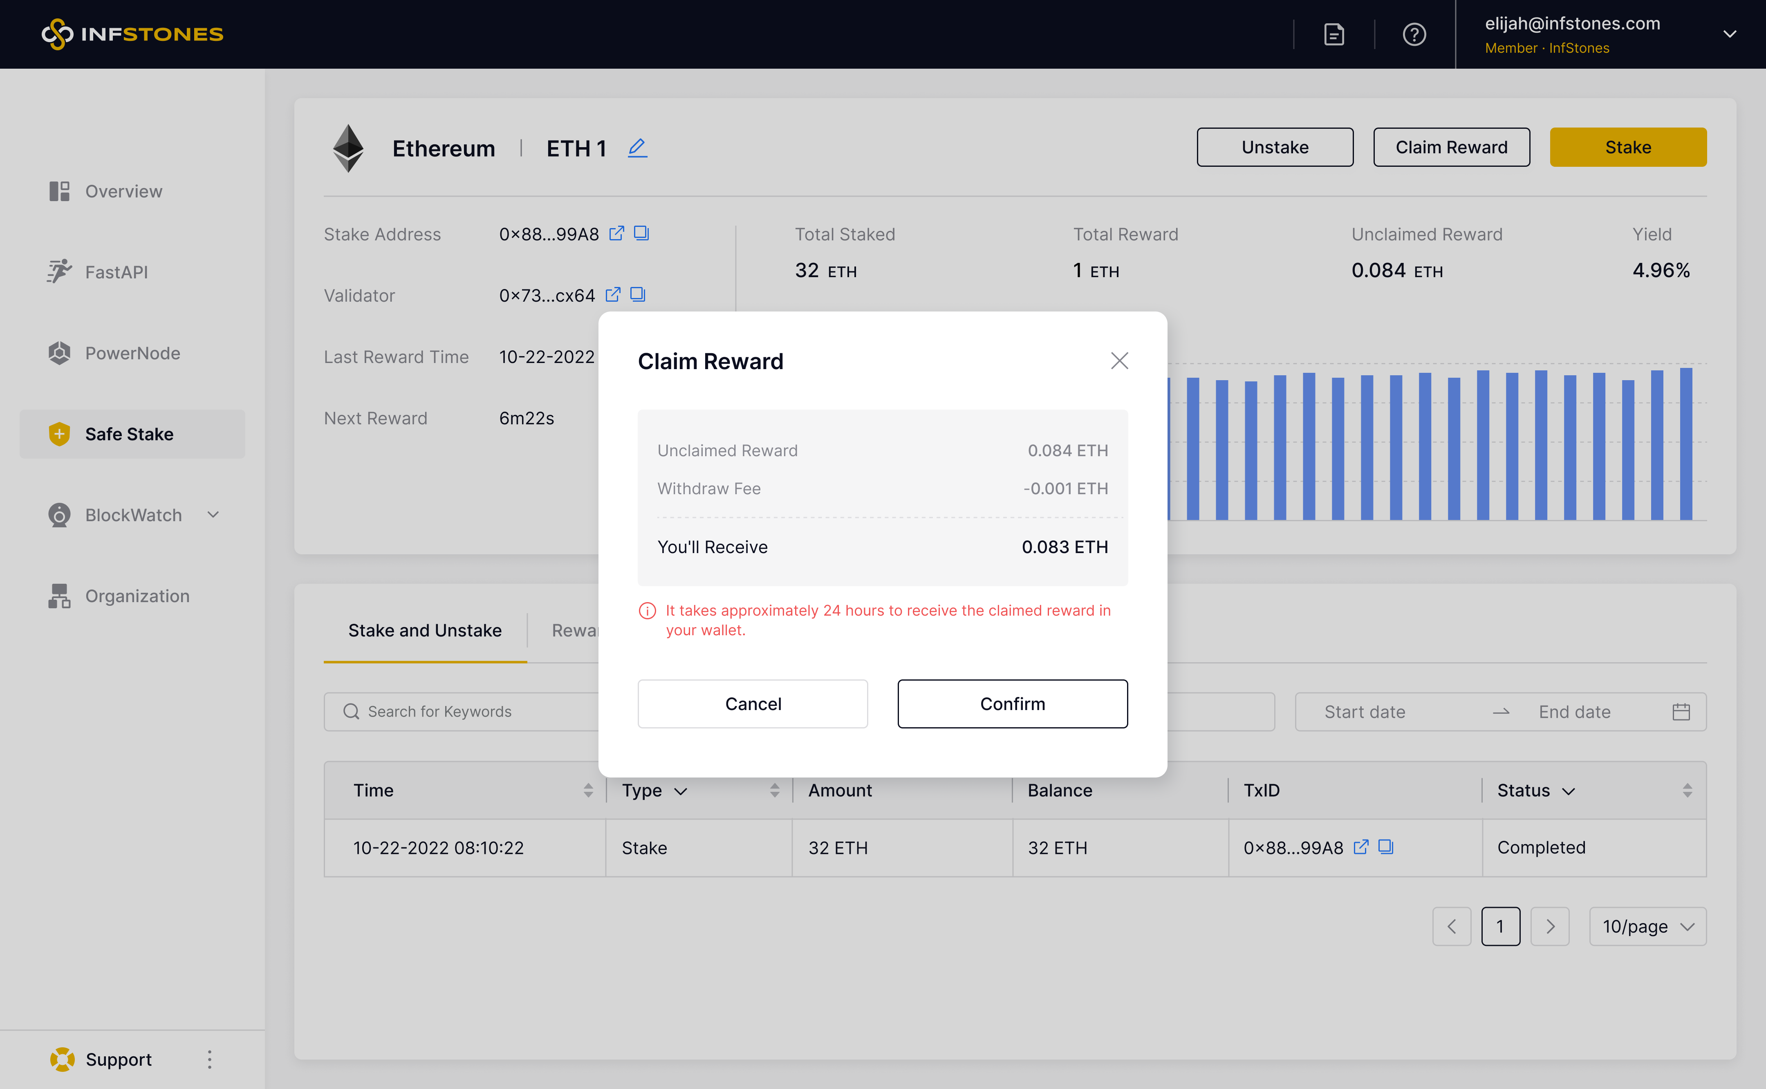Click the edit pencil next to ETH 1

[637, 148]
